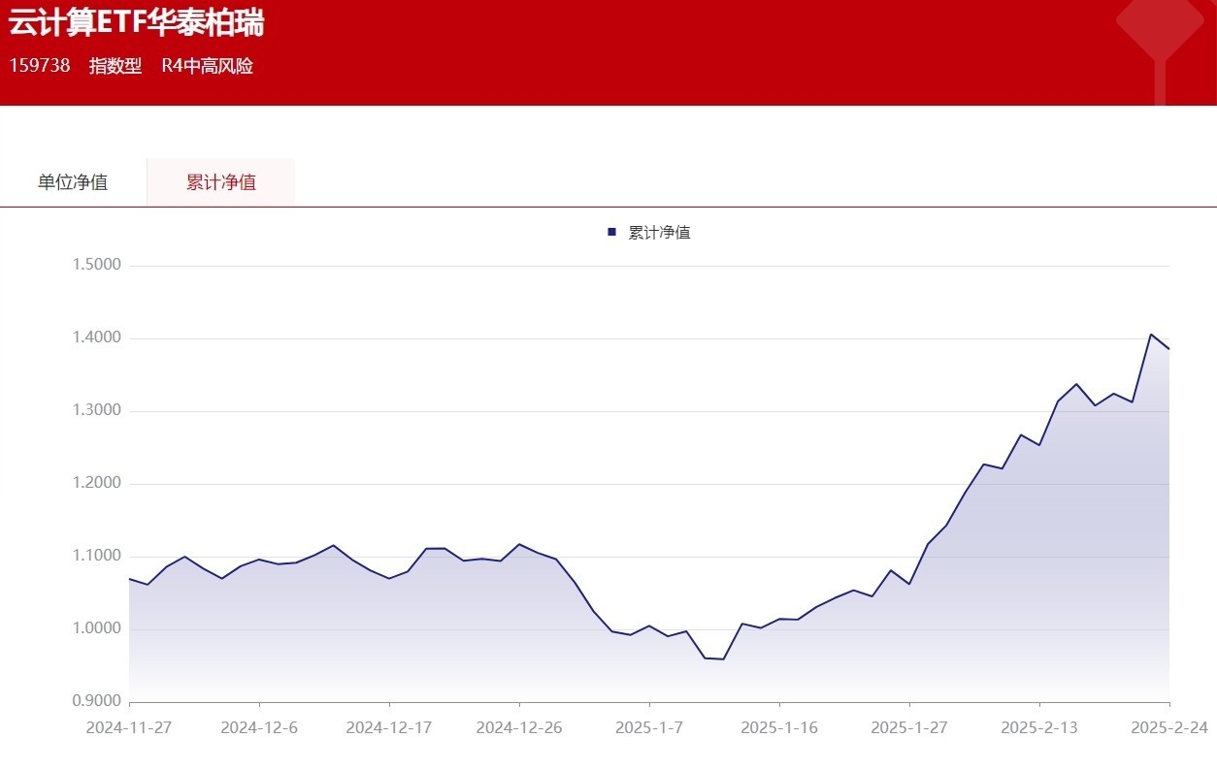The image size is (1217, 770).
Task: Click the highest peak of the chart line
Action: click(x=1151, y=334)
